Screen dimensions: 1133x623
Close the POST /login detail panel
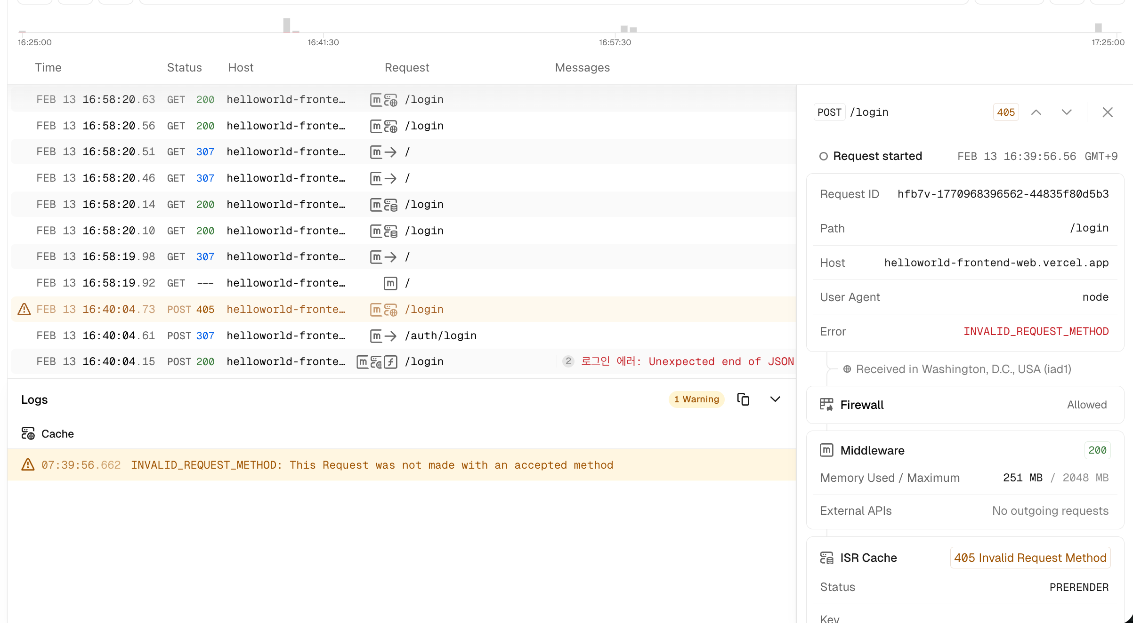coord(1108,112)
